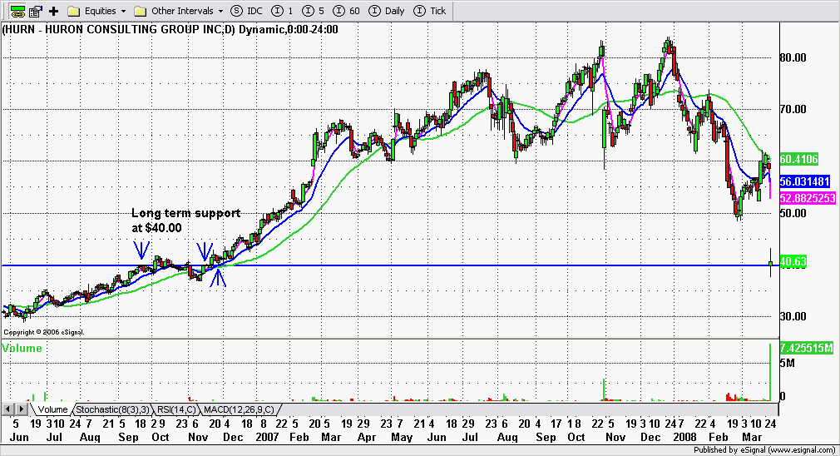Click the HURN chart title text

(x=170, y=29)
